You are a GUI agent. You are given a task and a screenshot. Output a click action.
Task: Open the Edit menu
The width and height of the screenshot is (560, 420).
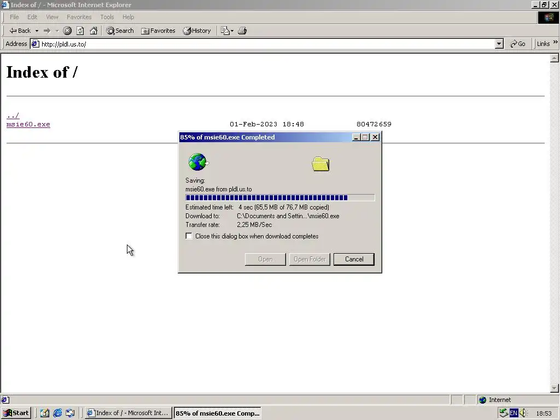pyautogui.click(x=32, y=17)
